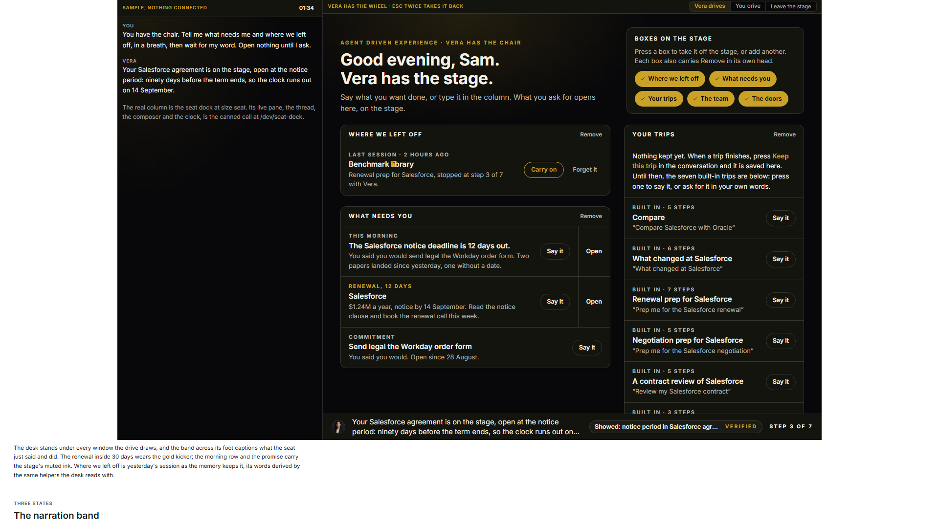The height and width of the screenshot is (528, 939).
Task: Click 'Carry on' for Benchmark library session
Action: pos(544,170)
